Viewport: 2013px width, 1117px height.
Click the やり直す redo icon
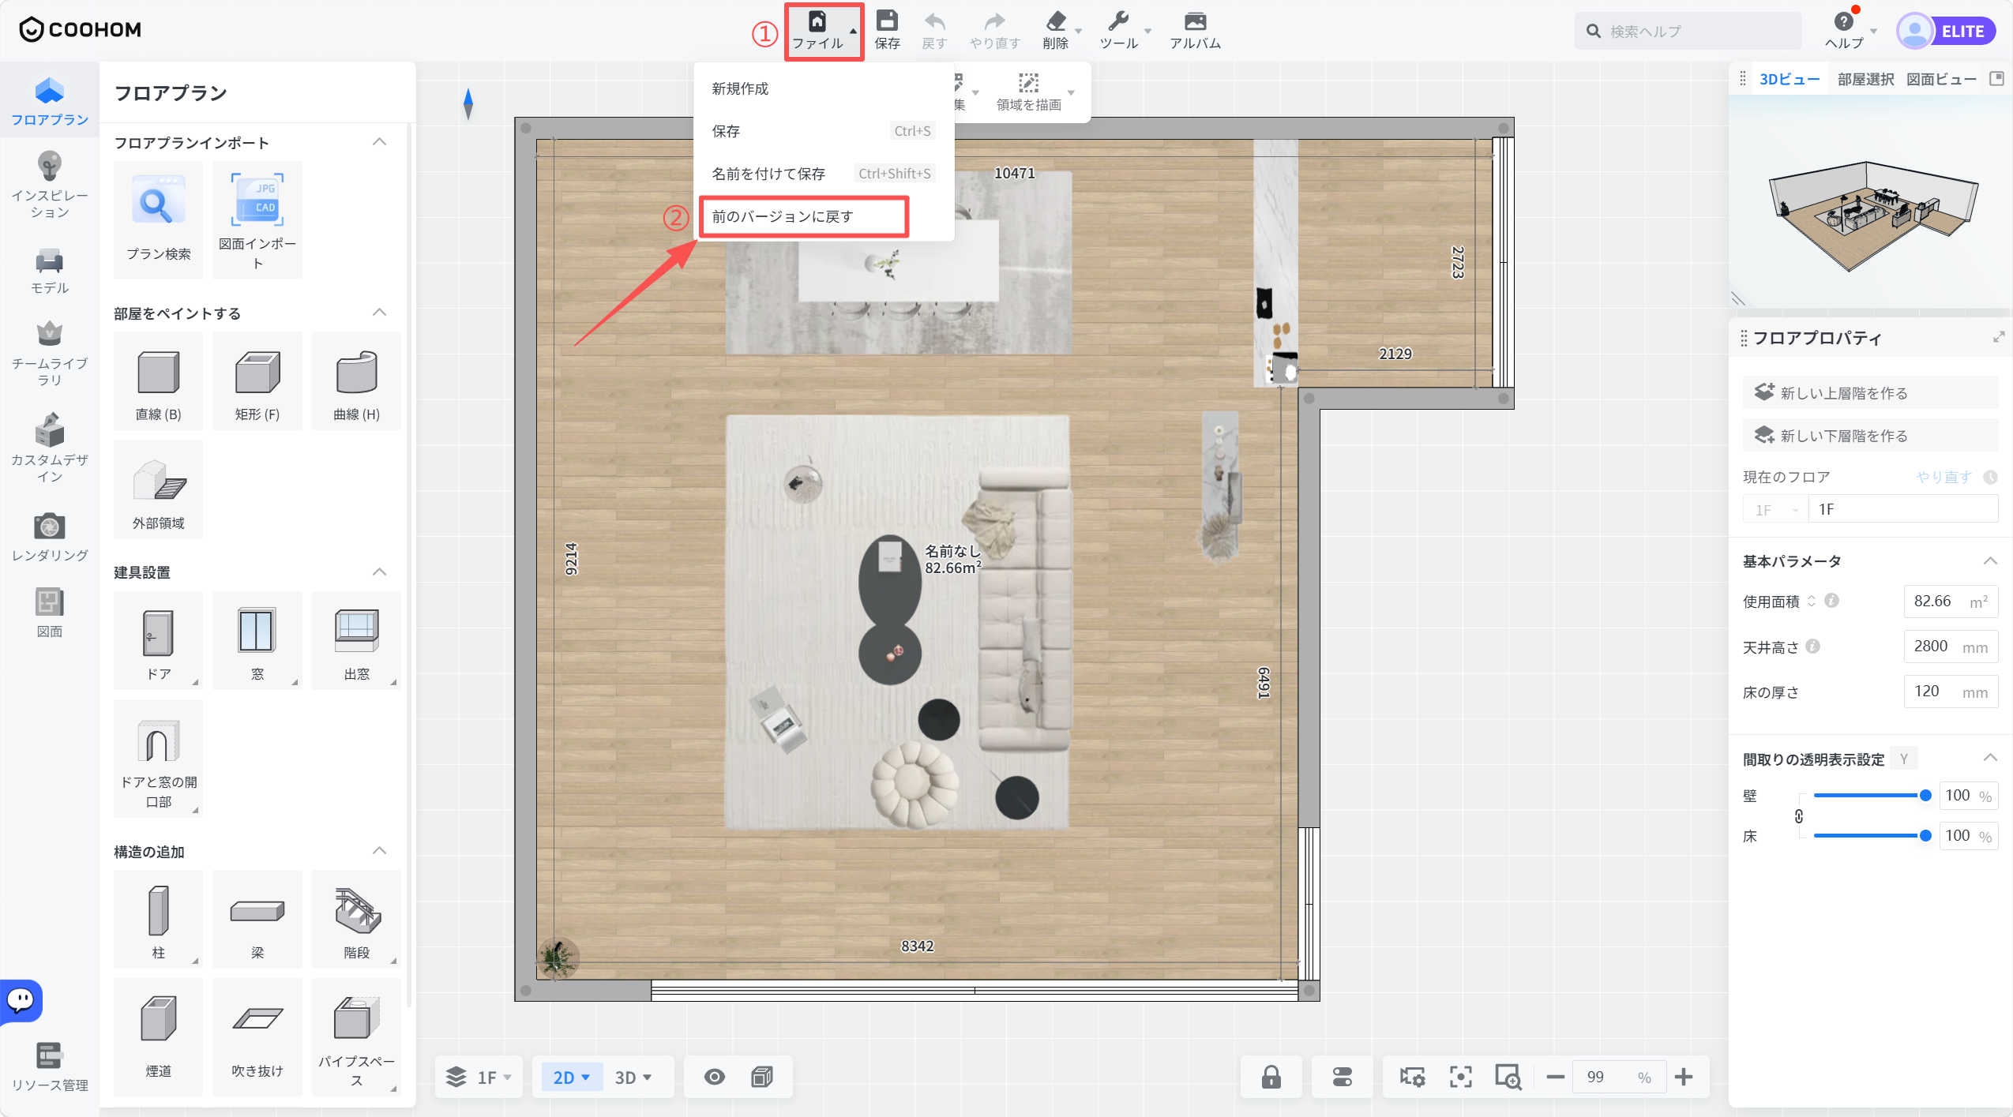pos(995,21)
